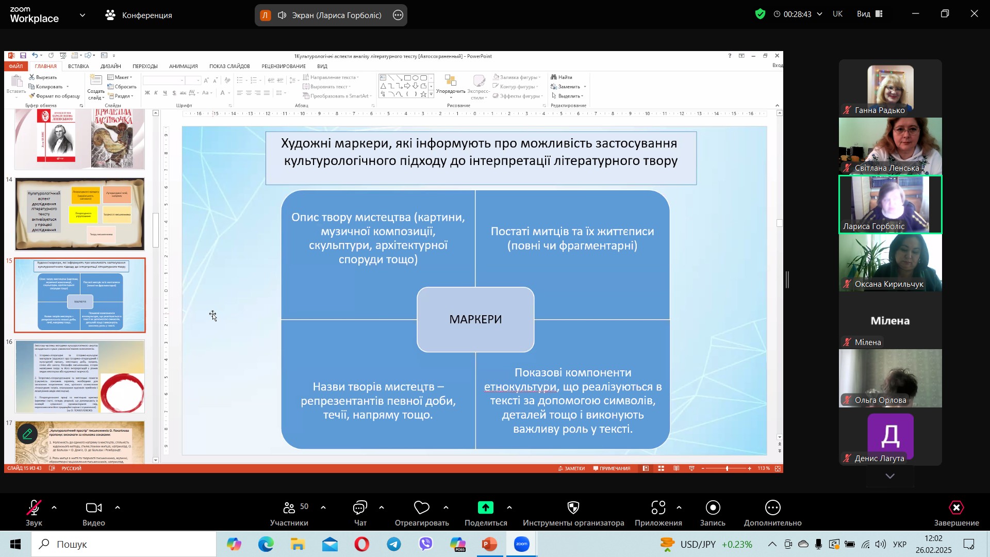990x557 pixels.
Task: Toggle ЗАМЕТКИ notes in PowerPoint status bar
Action: [x=571, y=469]
